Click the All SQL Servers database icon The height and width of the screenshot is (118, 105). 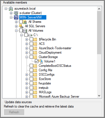[21, 26]
